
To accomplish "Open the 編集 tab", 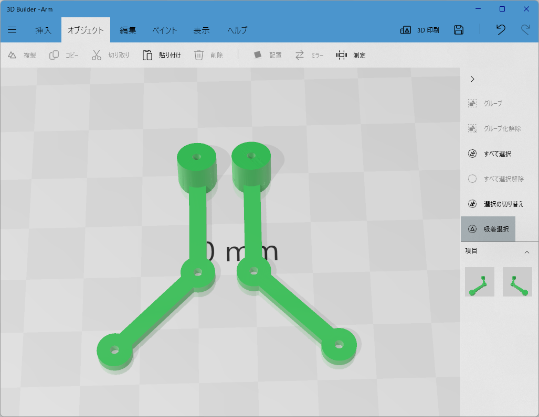I will 128,30.
